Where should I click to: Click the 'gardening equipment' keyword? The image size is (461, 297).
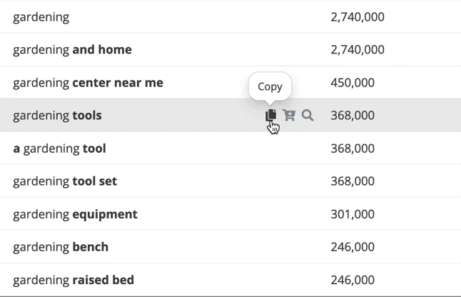[x=75, y=214]
